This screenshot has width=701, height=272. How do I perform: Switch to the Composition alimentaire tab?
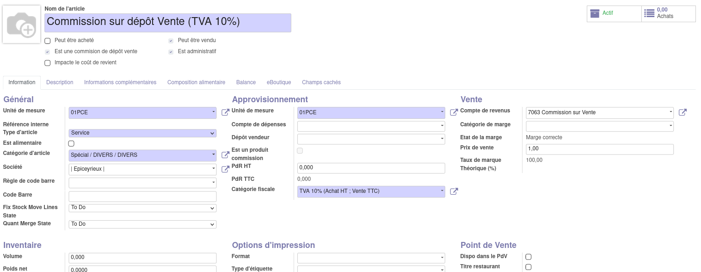196,82
